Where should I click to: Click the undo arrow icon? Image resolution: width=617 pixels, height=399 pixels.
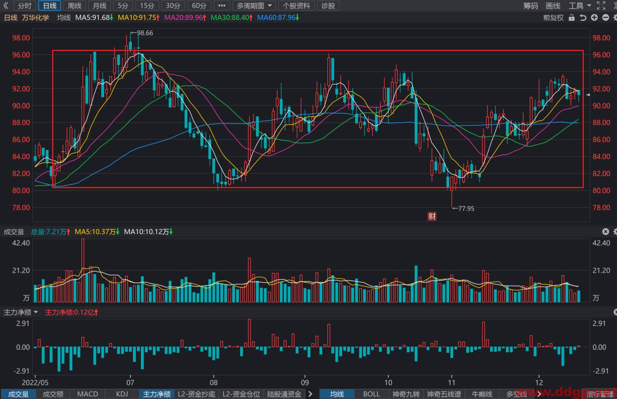pyautogui.click(x=583, y=18)
